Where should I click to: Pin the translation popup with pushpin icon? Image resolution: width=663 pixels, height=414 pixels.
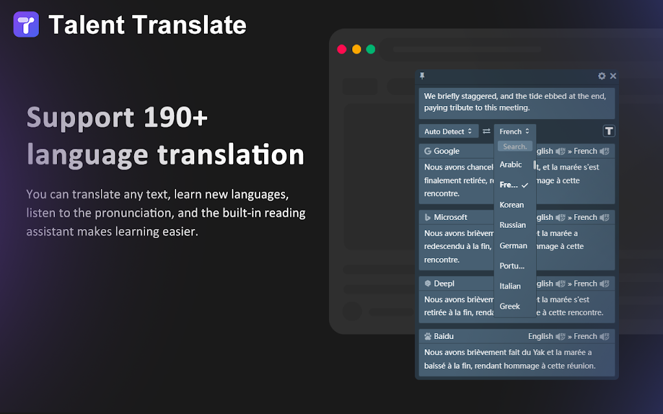point(422,76)
